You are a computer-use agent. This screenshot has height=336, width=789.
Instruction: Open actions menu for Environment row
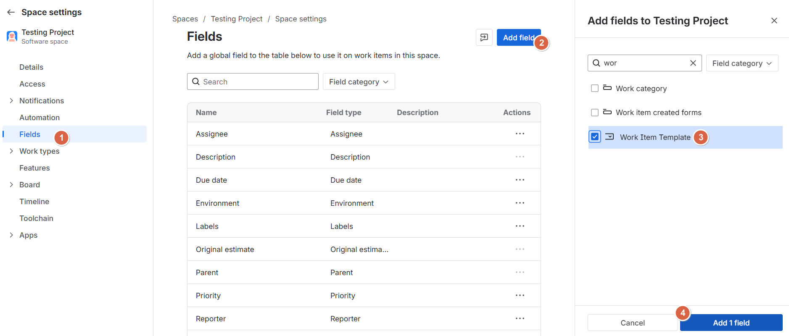520,203
